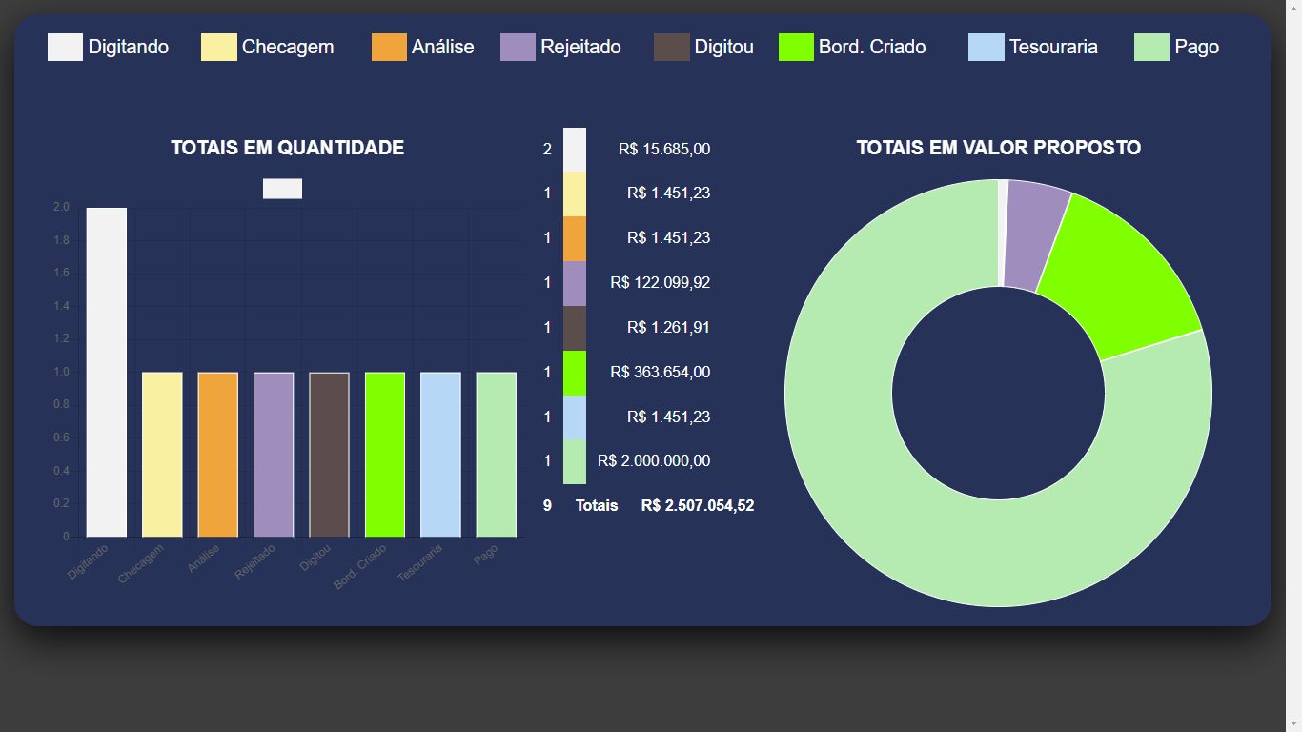Click the pale yellow Checagem color swatch
1302x732 pixels.
coord(218,47)
